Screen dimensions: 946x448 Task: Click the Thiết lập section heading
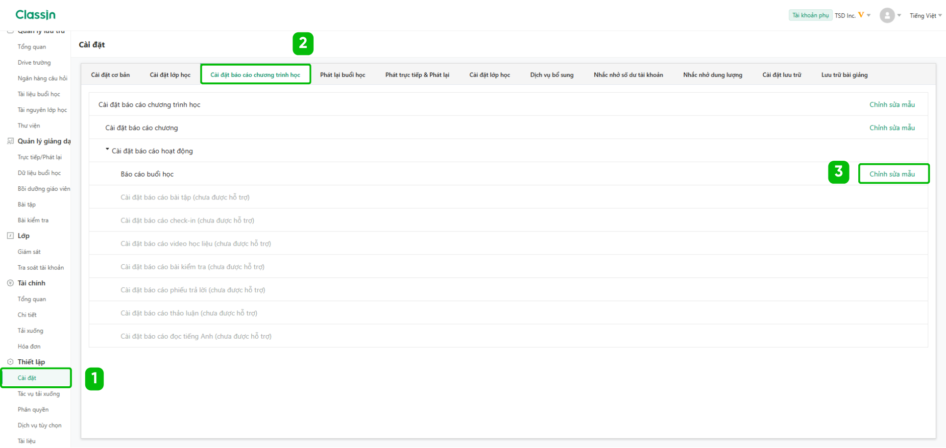tap(31, 362)
